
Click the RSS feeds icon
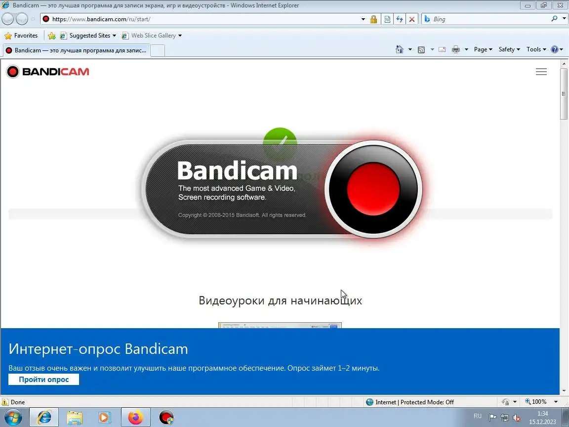[x=421, y=50]
